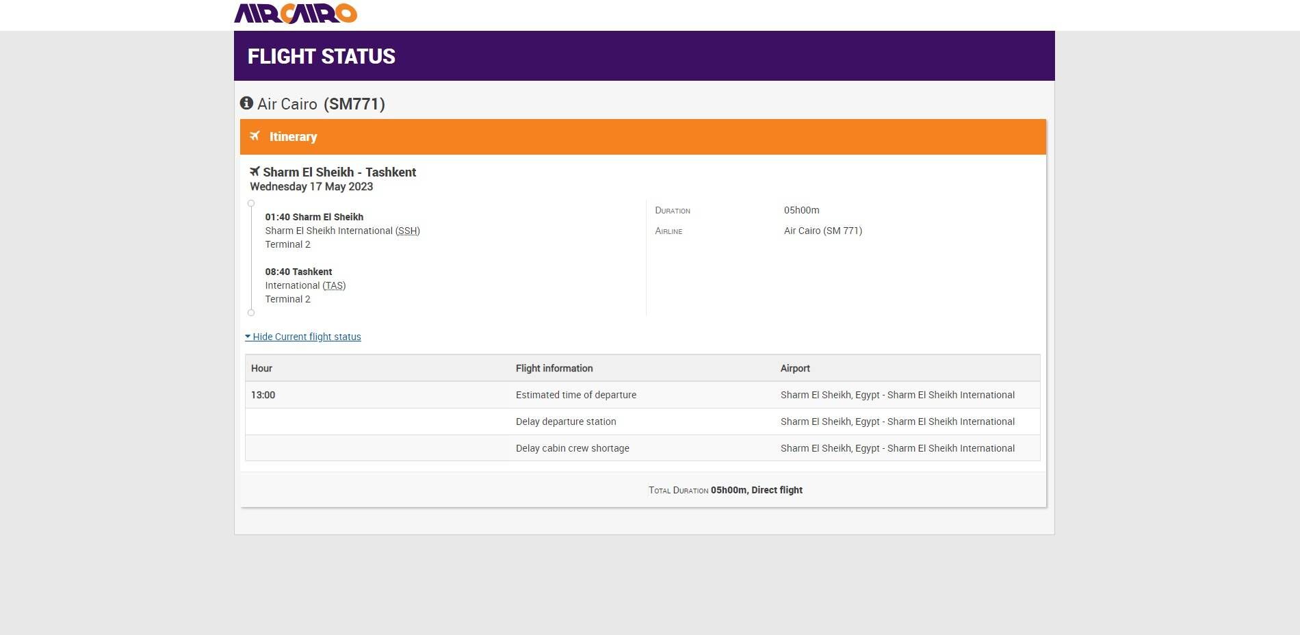Click the Itinerary header label
The width and height of the screenshot is (1300, 635).
[x=293, y=137]
